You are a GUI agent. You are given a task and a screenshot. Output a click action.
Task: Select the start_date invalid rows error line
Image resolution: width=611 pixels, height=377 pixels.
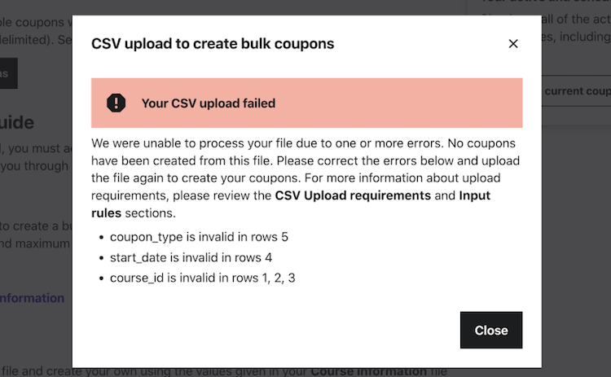(191, 257)
